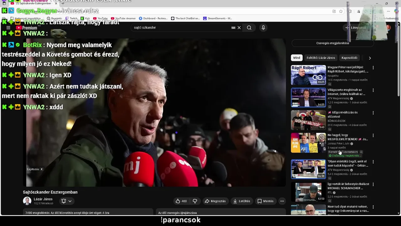
Task: Select the Kapcsolódó filter chip
Action: [349, 58]
